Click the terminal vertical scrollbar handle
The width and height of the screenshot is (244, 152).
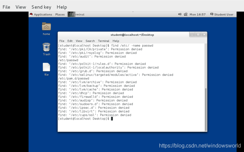(206, 110)
